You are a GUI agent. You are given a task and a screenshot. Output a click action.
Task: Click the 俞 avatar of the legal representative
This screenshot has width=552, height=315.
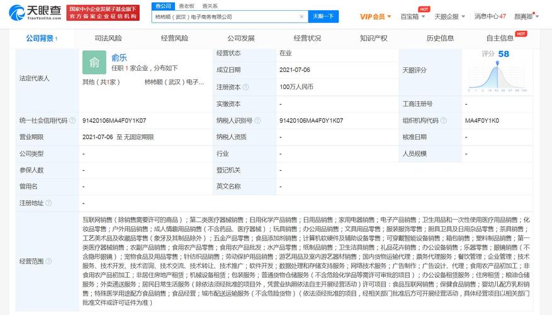tap(94, 62)
